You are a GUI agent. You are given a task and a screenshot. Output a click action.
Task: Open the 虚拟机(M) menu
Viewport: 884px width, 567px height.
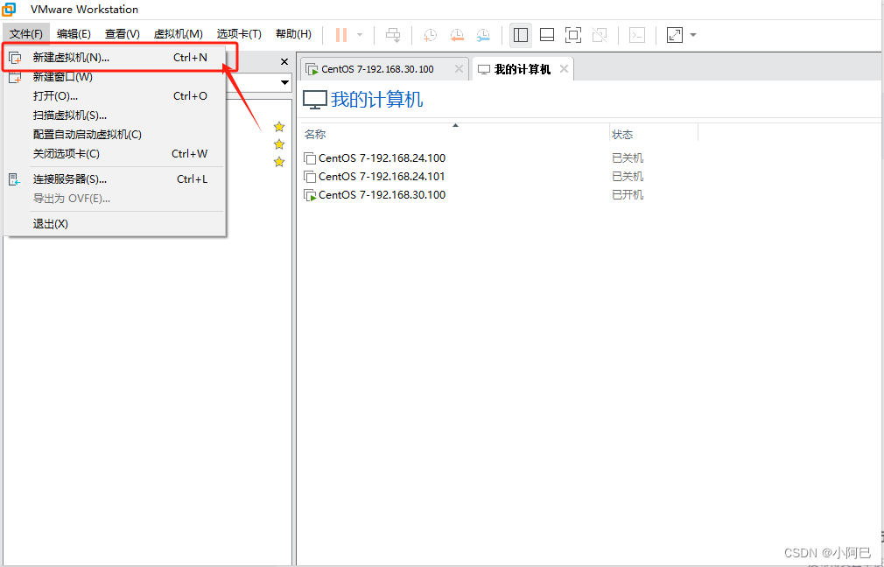pyautogui.click(x=179, y=34)
